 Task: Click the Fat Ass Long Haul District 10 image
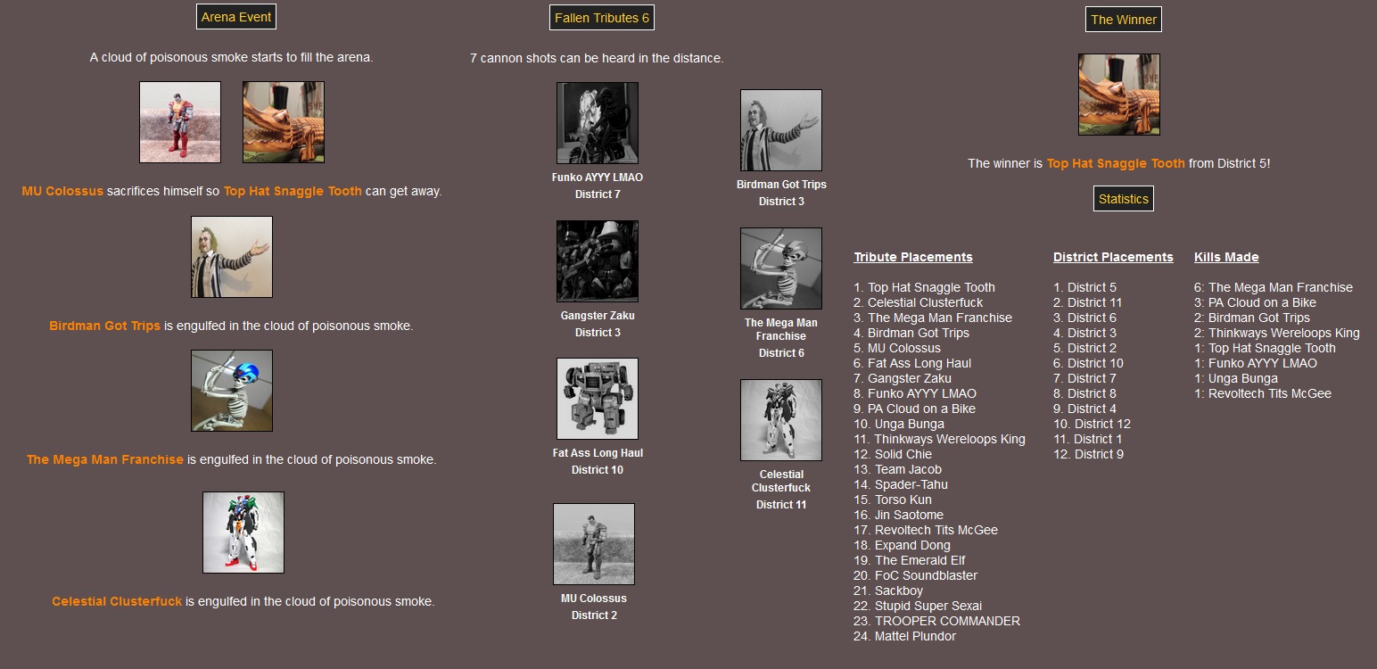[x=598, y=398]
